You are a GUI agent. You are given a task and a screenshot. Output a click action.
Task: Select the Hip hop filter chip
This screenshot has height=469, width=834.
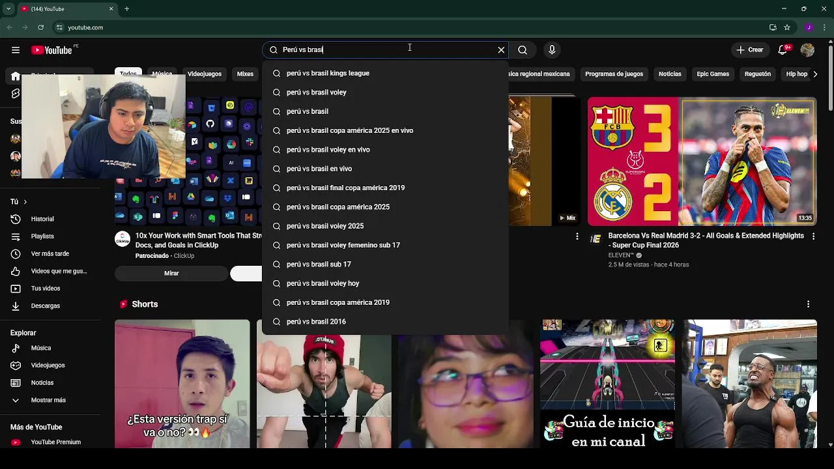(x=796, y=74)
